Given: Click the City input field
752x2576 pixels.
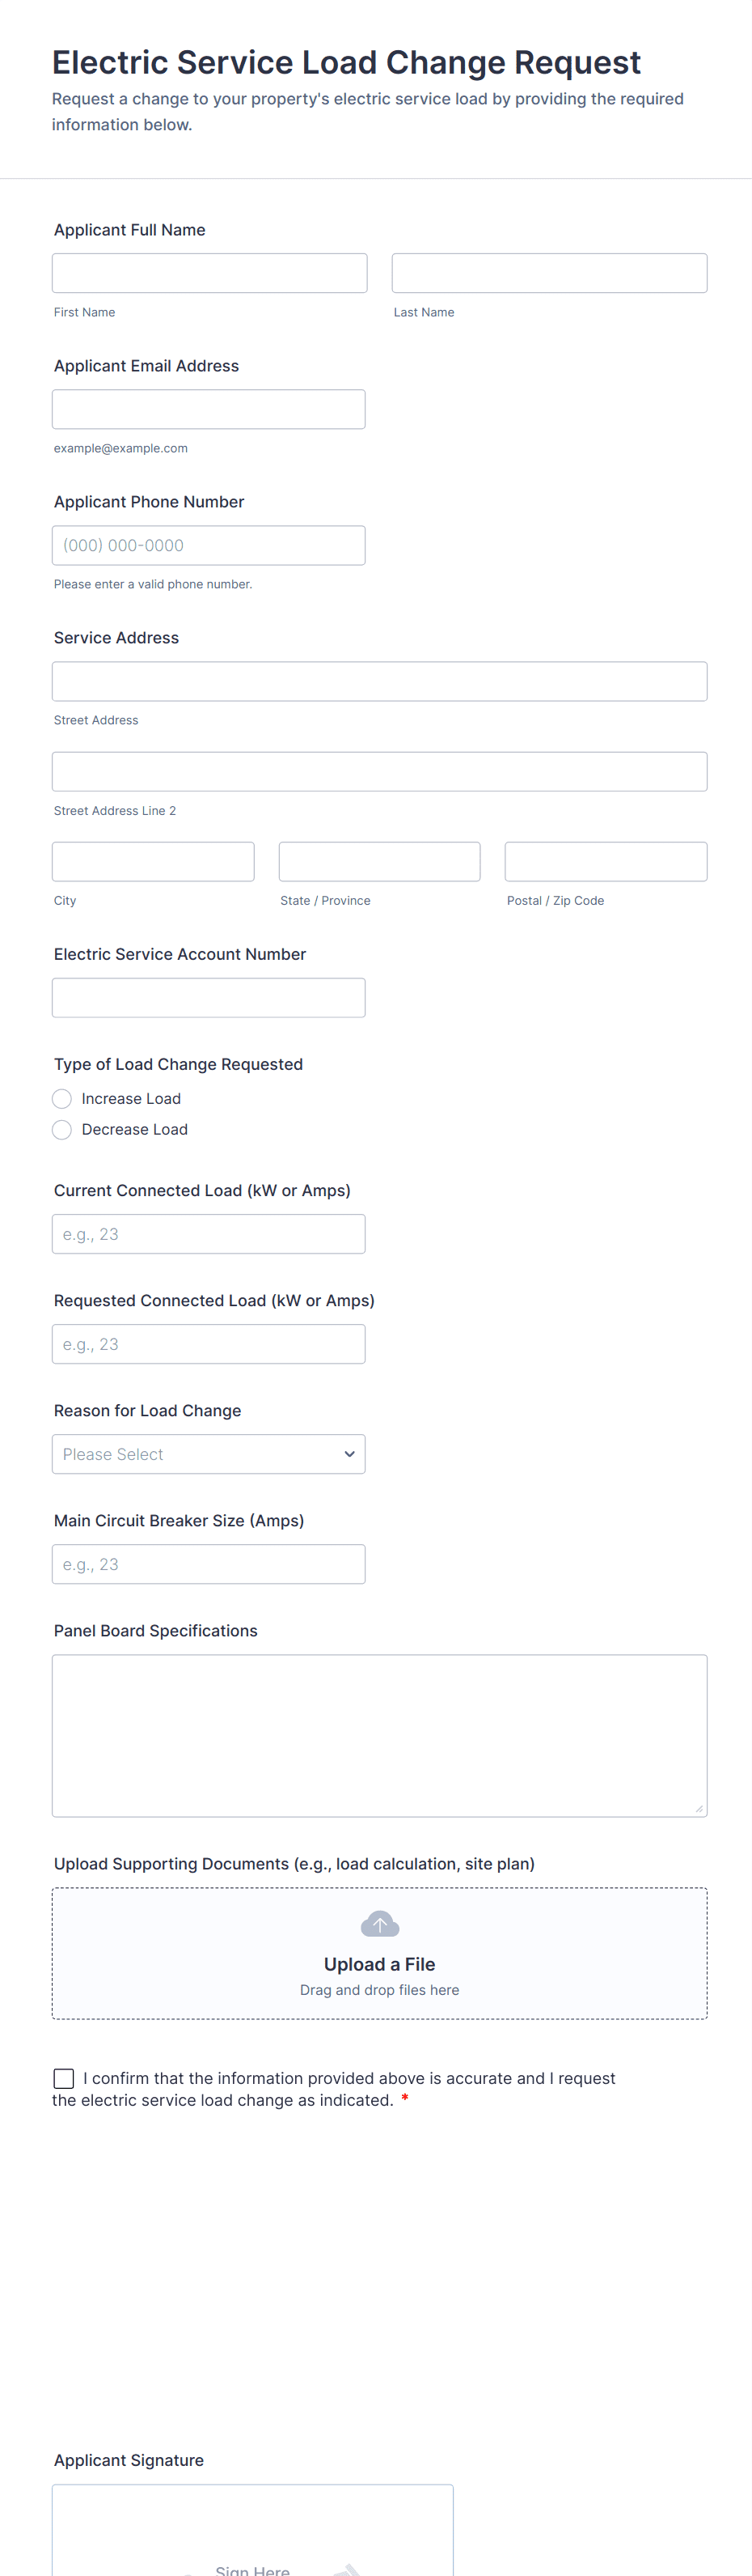Looking at the screenshot, I should click(153, 862).
